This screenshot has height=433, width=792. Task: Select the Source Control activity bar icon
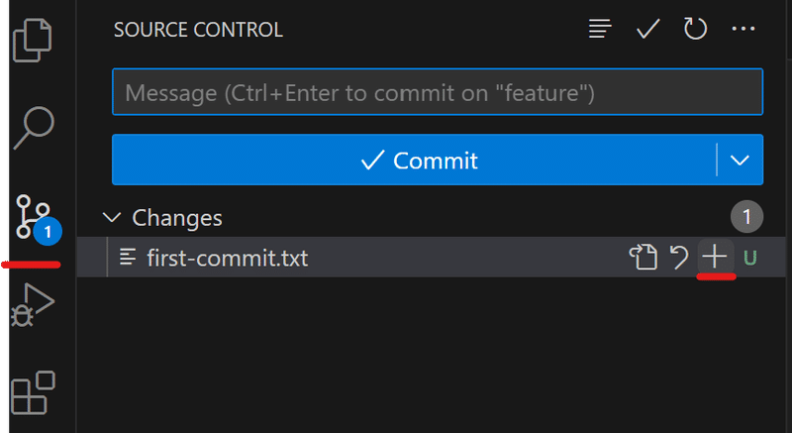37,218
